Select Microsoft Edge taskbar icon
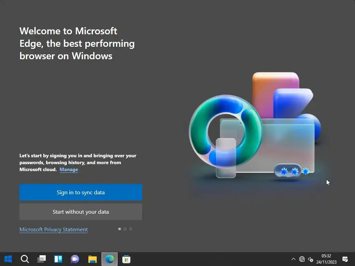Viewport: 355px width, 266px height. [x=110, y=259]
